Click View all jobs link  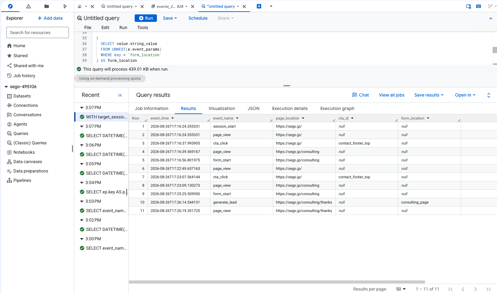tap(391, 95)
